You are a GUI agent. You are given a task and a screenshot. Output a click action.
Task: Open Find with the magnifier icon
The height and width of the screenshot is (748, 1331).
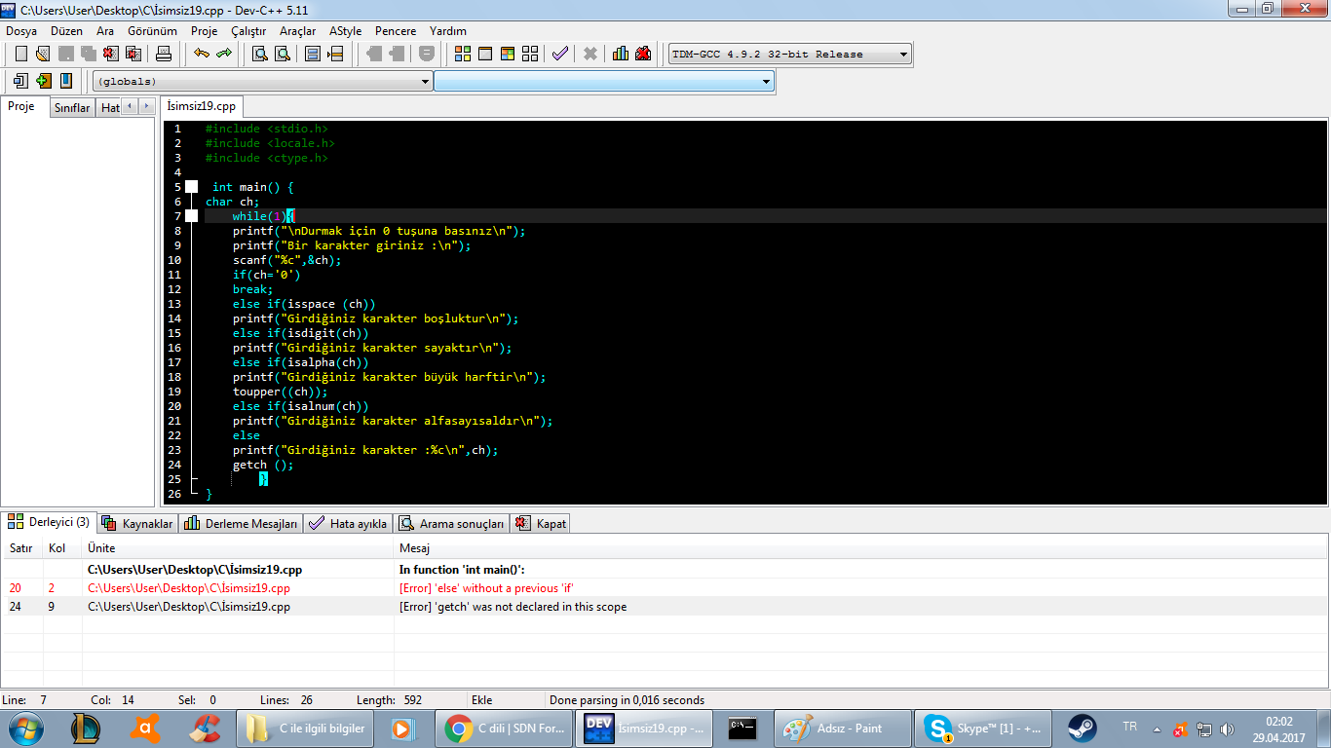(x=260, y=54)
